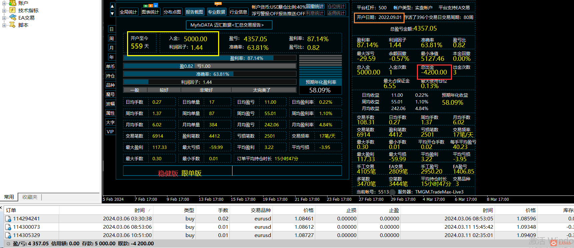574x248 pixels.
Task: Click the 准确率 63.81% progress bar
Action: coord(210,74)
